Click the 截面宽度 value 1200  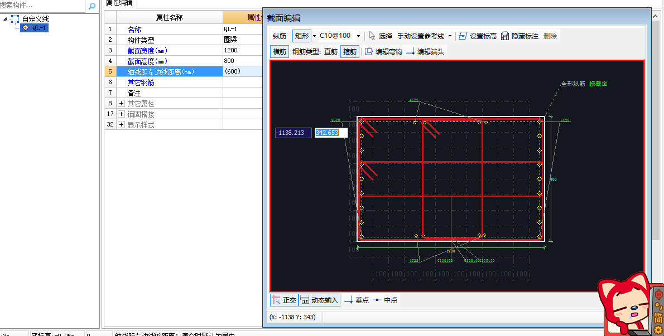coord(243,50)
